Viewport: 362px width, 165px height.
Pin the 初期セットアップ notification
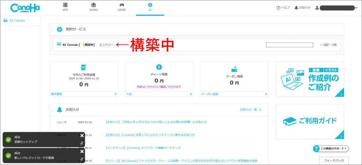81,143
